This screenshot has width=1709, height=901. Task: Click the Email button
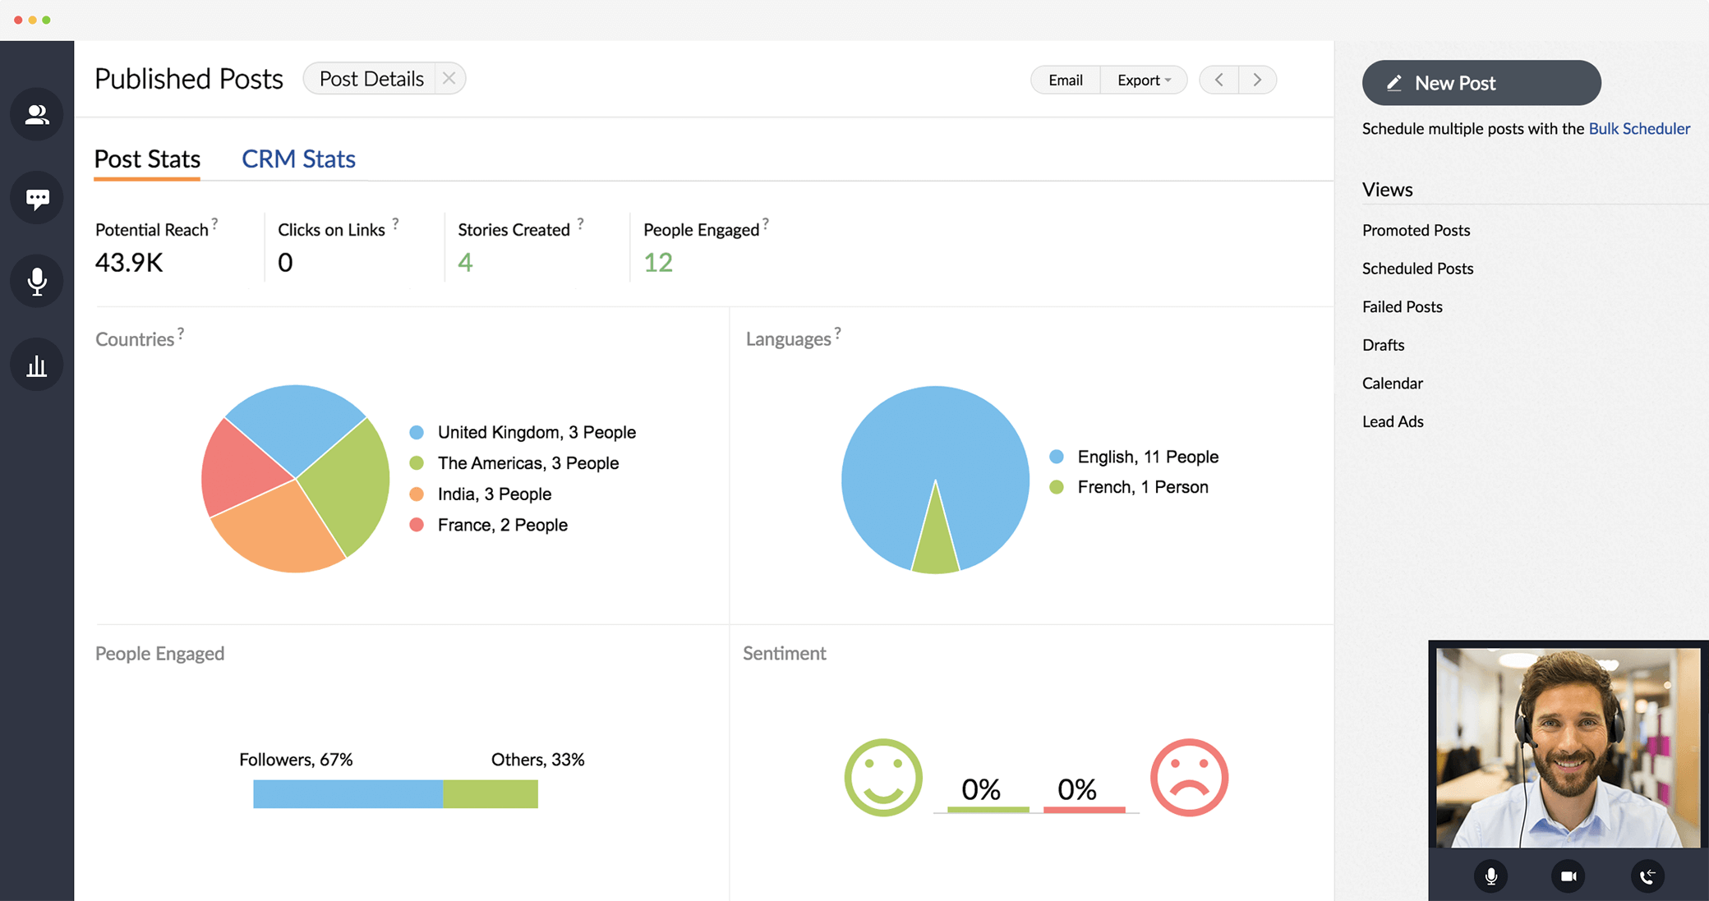click(x=1062, y=78)
